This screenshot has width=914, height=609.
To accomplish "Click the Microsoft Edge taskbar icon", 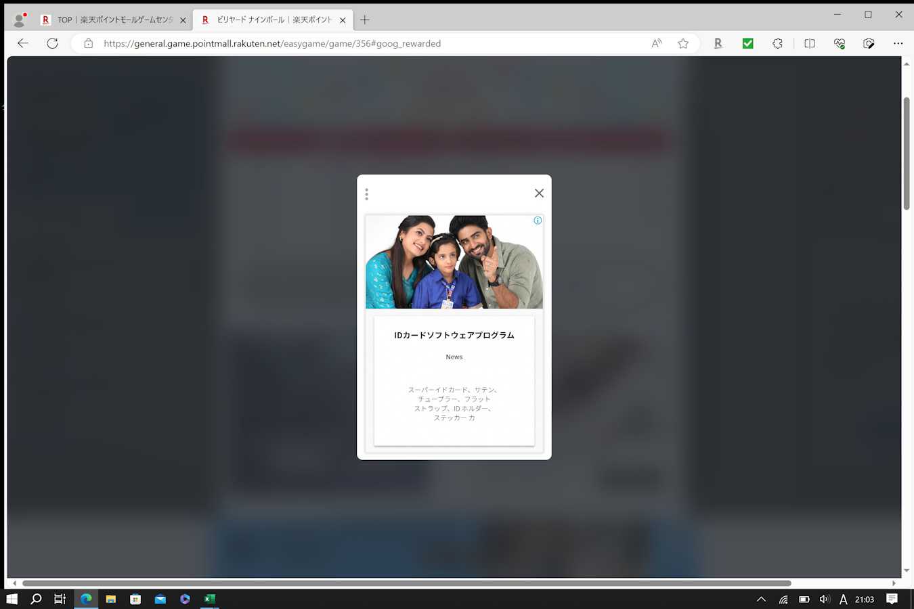I will coord(86,599).
